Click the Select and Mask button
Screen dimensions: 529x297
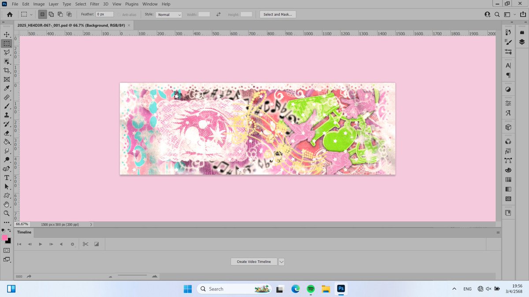pyautogui.click(x=278, y=15)
